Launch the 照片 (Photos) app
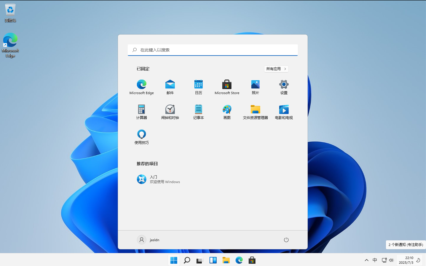The image size is (426, 266). point(255,87)
